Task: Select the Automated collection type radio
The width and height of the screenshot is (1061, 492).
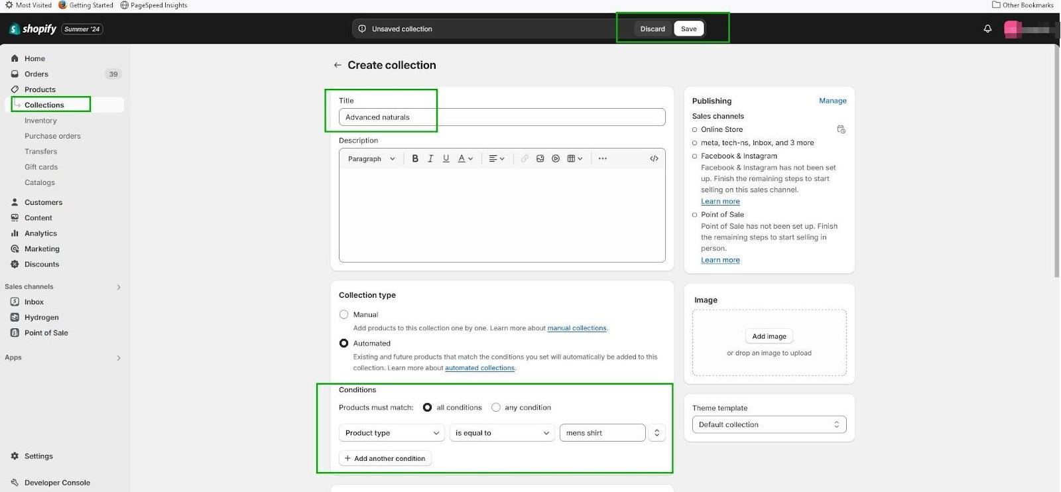Action: click(343, 343)
